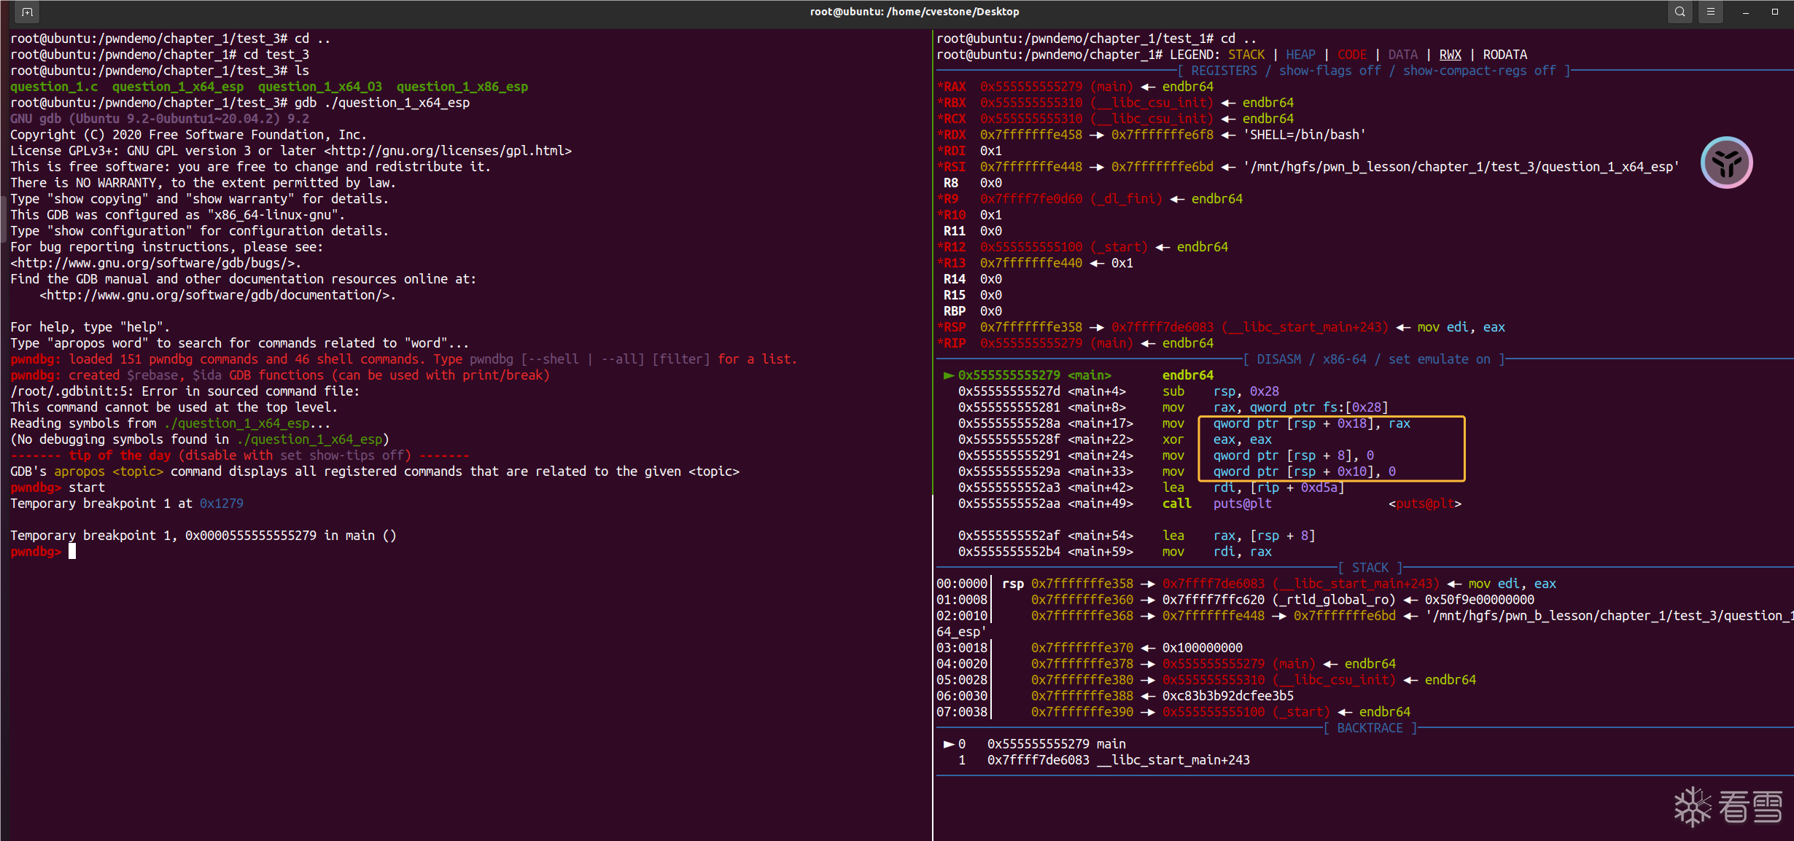Click the STACK section header
Screen dimensions: 1794x841
pos(1370,568)
